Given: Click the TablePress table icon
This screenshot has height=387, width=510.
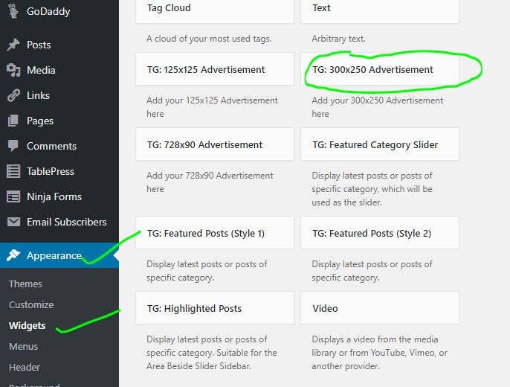Looking at the screenshot, I should click(13, 171).
